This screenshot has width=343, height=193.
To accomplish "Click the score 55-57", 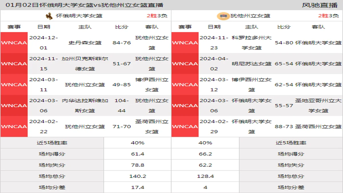I will coord(284,106).
